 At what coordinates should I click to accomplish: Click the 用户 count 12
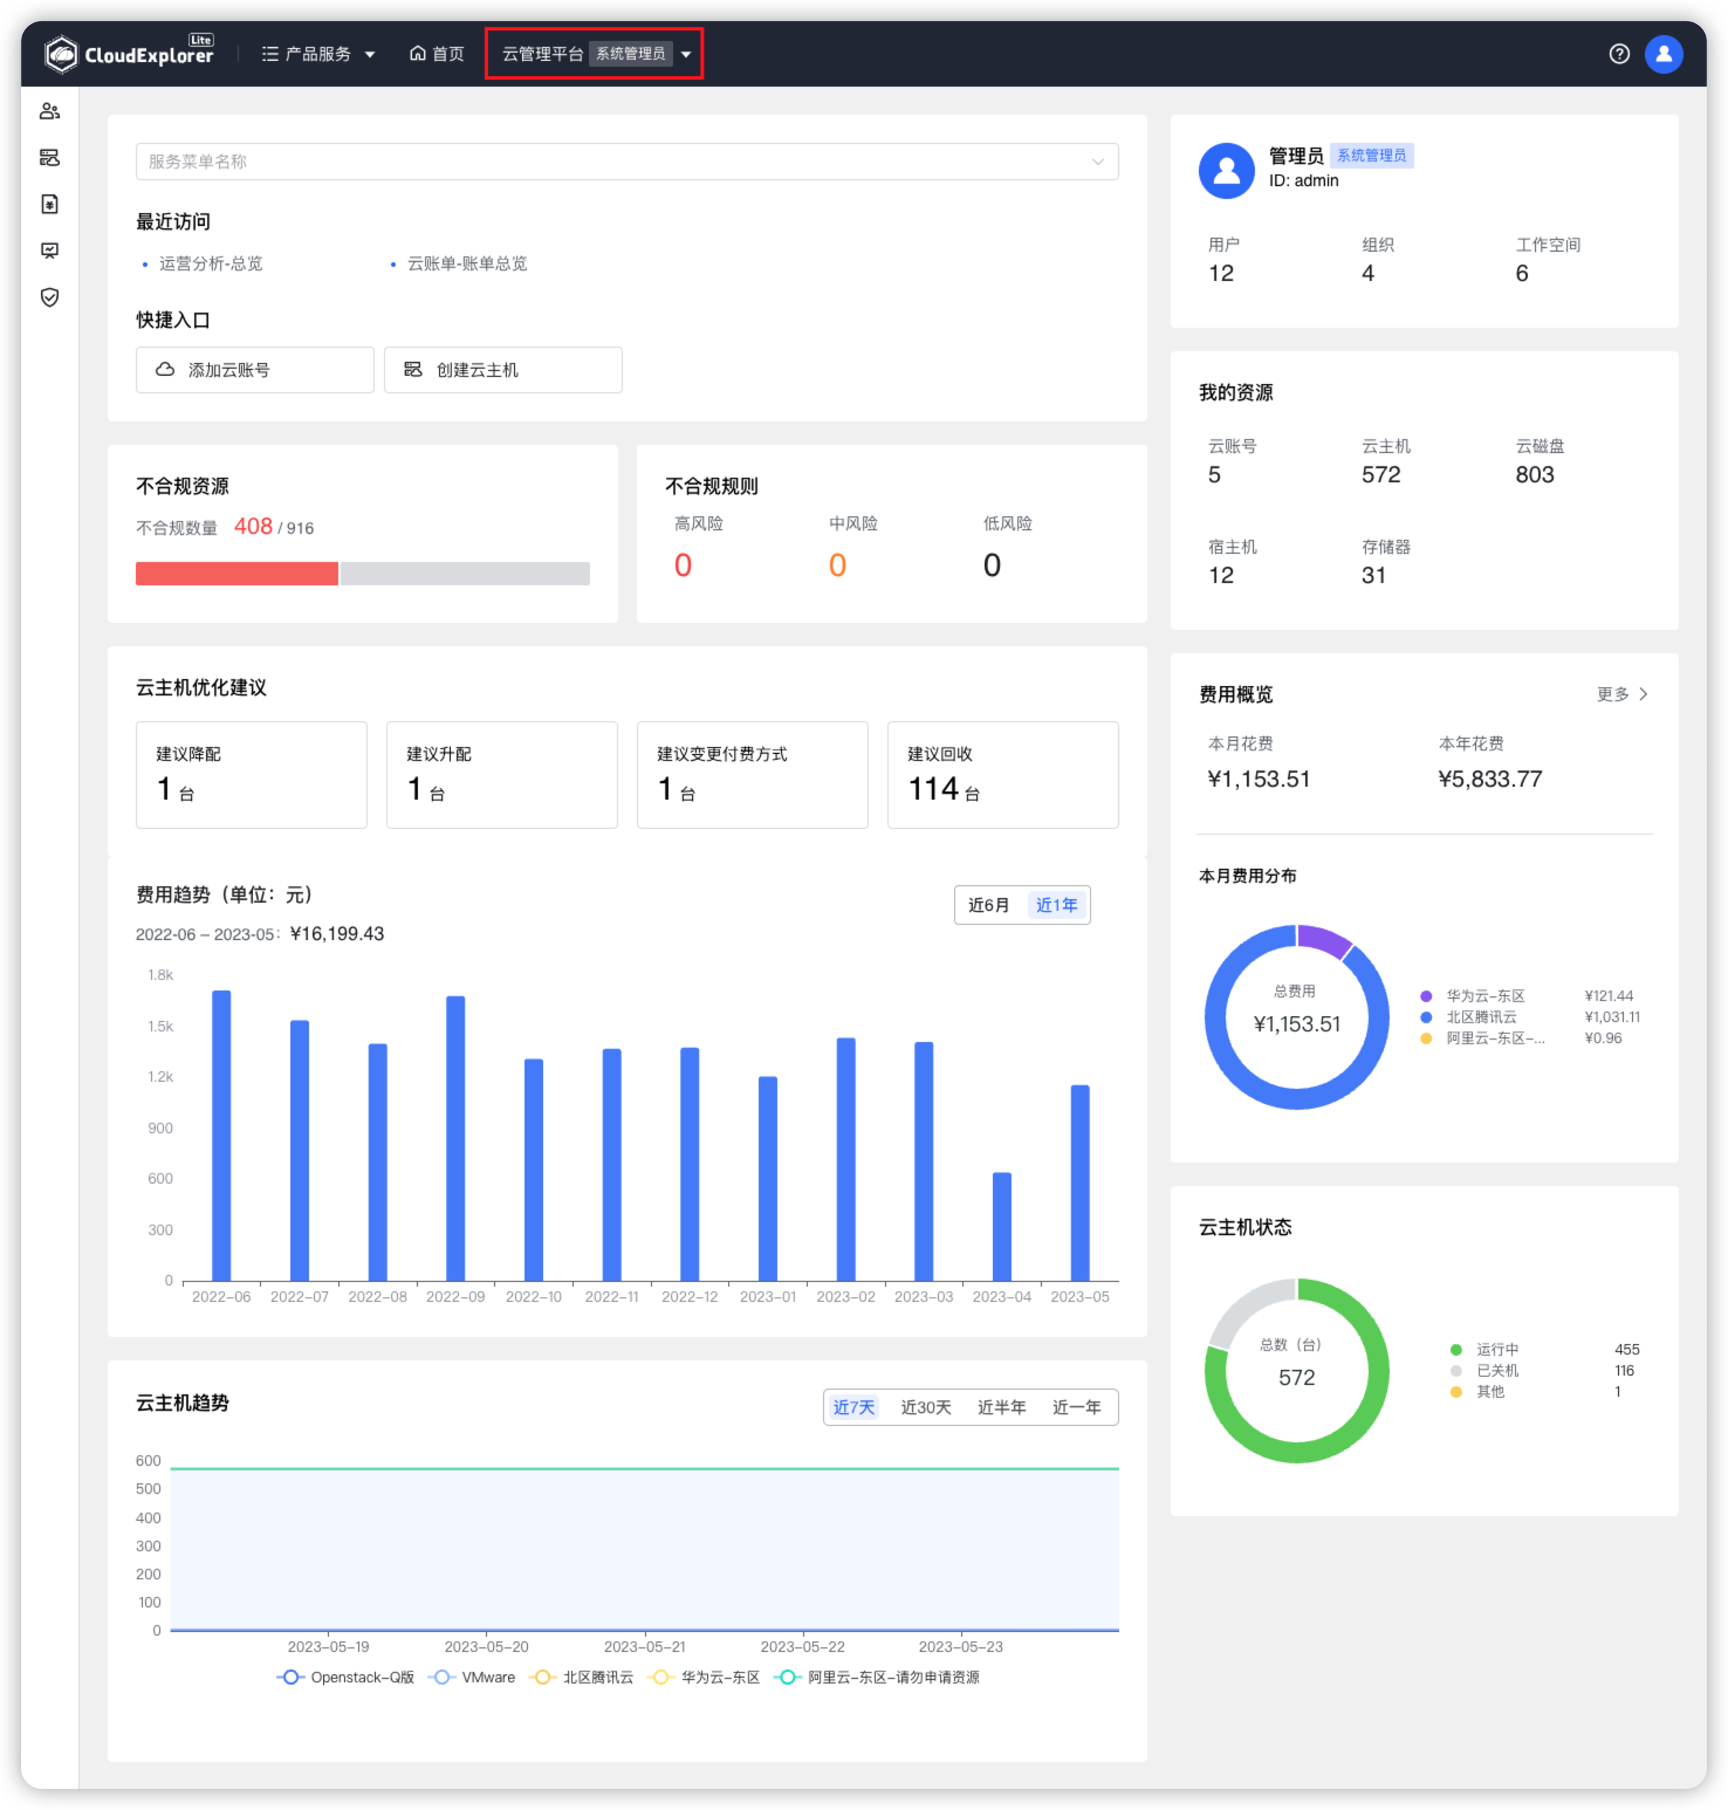coord(1220,273)
